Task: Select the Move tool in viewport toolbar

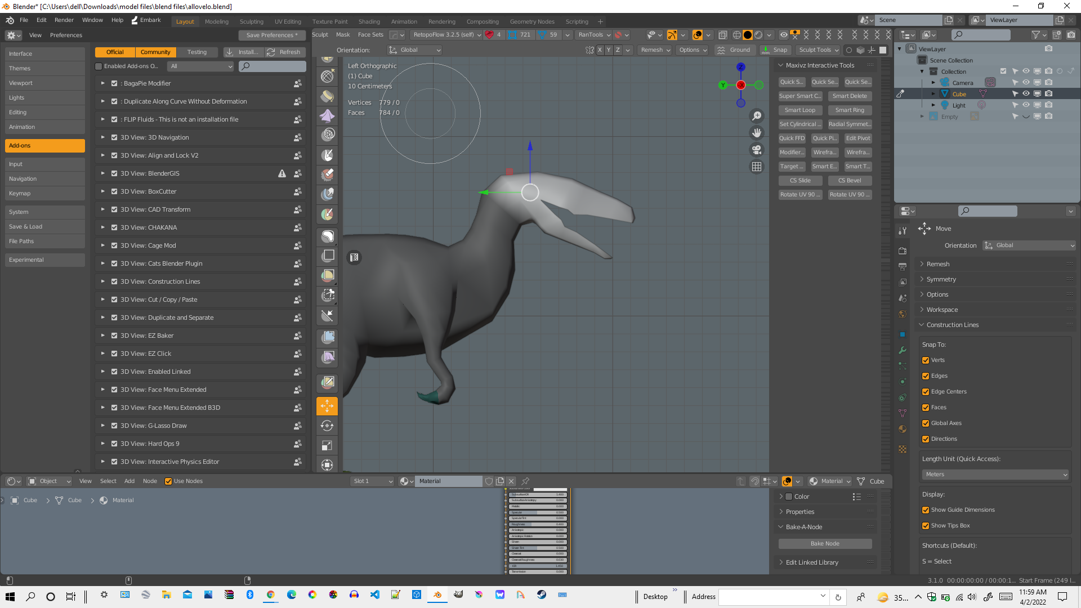Action: (x=327, y=406)
